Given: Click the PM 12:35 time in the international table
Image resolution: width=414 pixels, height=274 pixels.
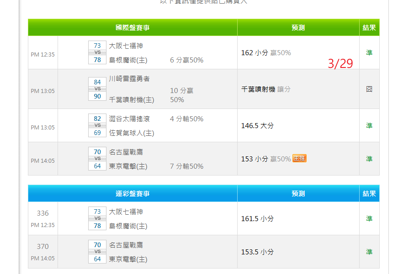Looking at the screenshot, I should [43, 55].
